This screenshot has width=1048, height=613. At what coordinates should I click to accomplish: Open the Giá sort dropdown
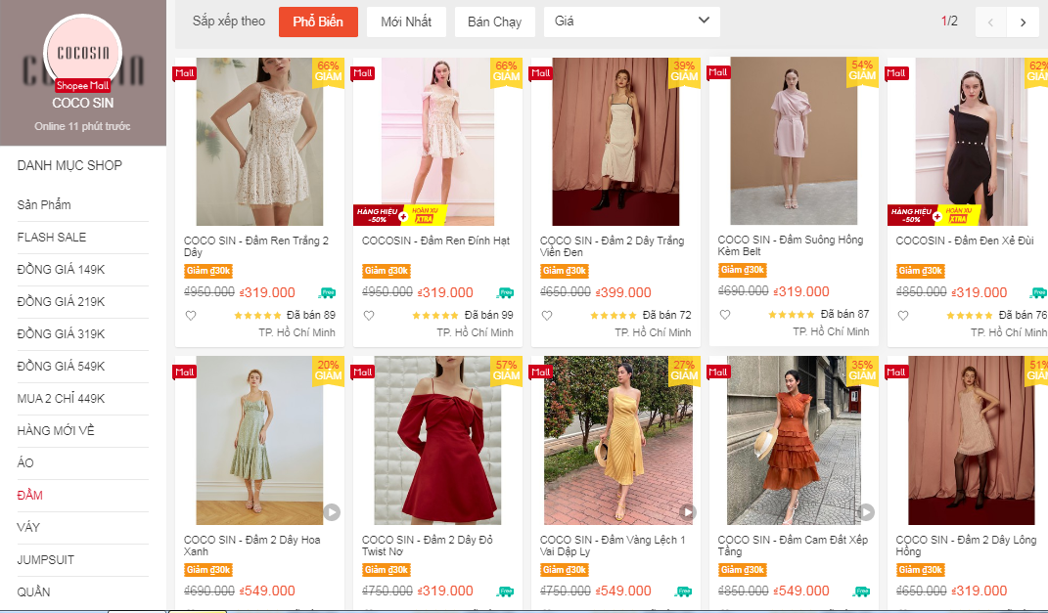tap(631, 21)
